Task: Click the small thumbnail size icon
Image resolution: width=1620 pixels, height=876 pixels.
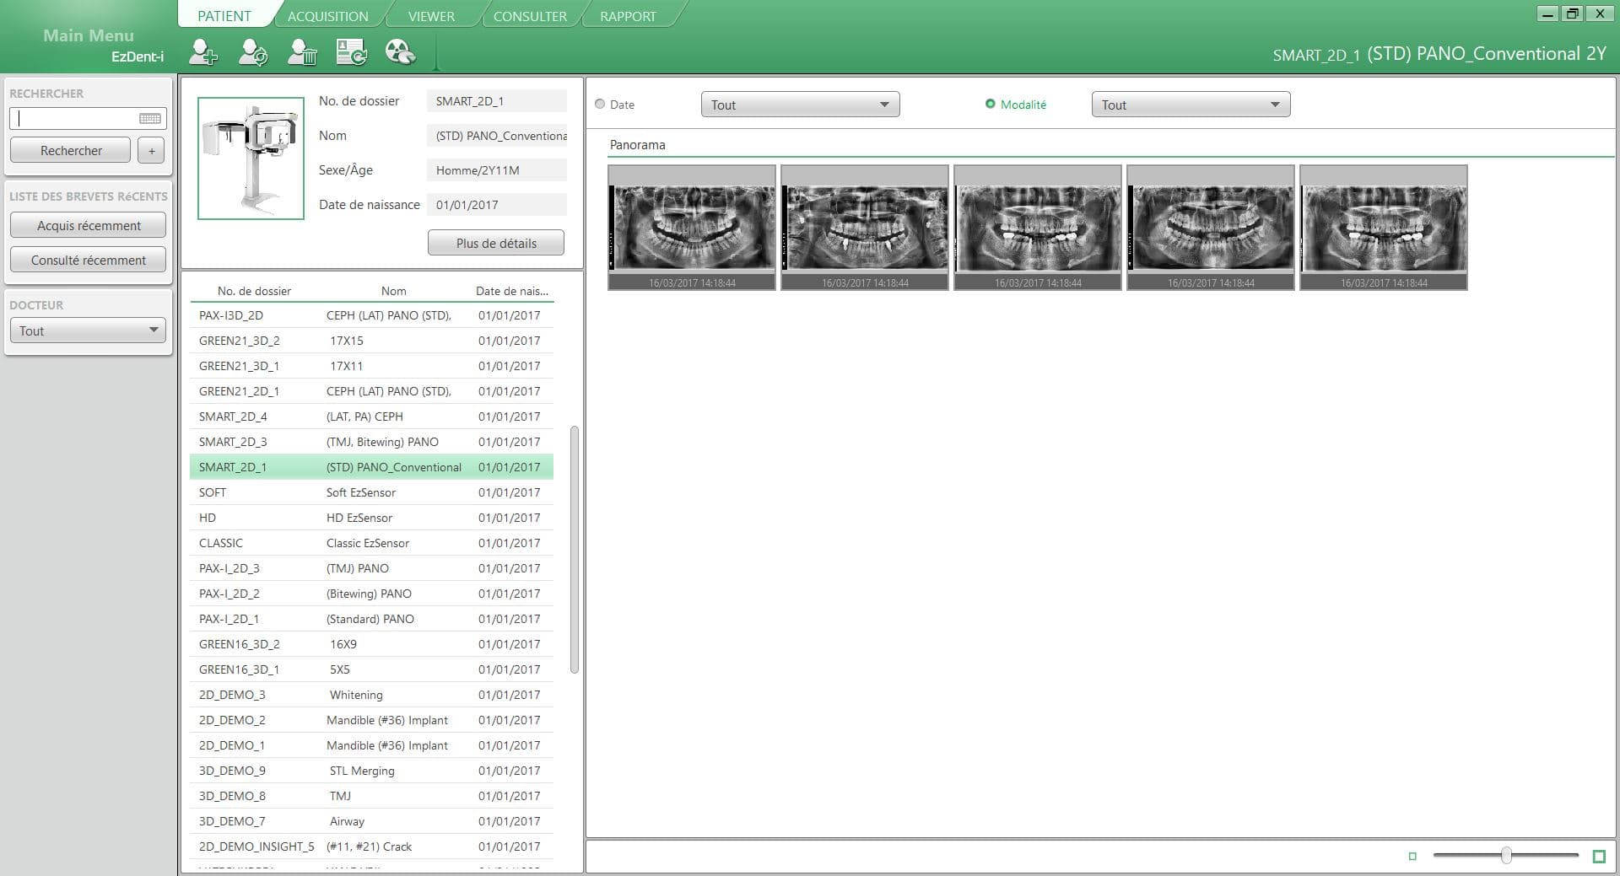Action: coord(1412,857)
